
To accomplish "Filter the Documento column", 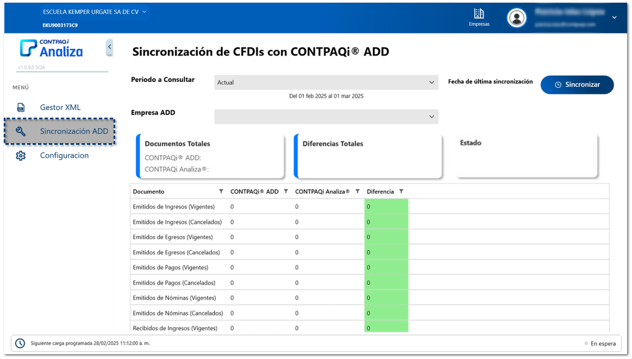I will (x=221, y=191).
